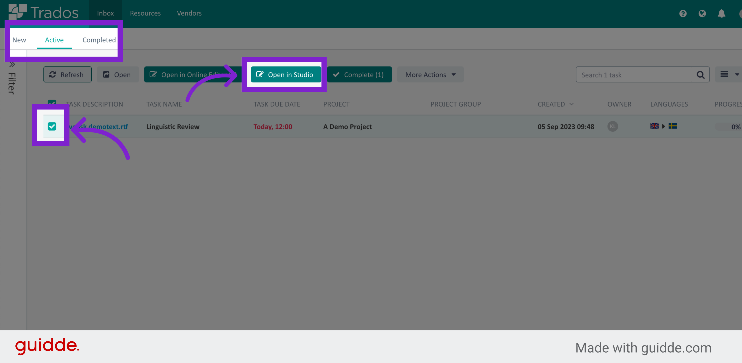Click the Project column header
This screenshot has height=363, width=742.
click(x=336, y=104)
